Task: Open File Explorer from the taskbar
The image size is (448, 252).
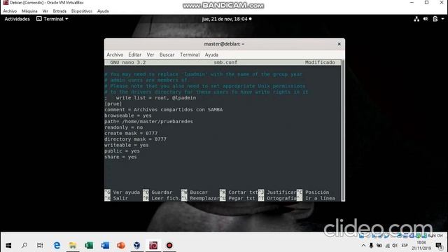Action: pos(73,246)
